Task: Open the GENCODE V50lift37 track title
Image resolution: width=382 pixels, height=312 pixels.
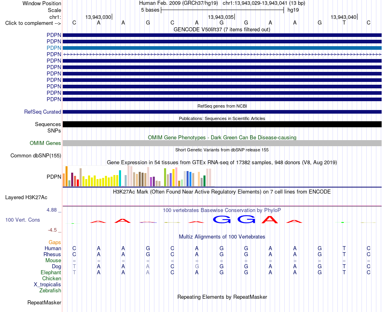Action: (x=222, y=30)
